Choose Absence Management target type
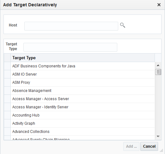The width and height of the screenshot is (165, 154). pos(82,91)
